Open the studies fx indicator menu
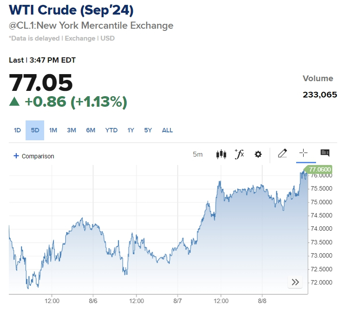 [x=239, y=154]
